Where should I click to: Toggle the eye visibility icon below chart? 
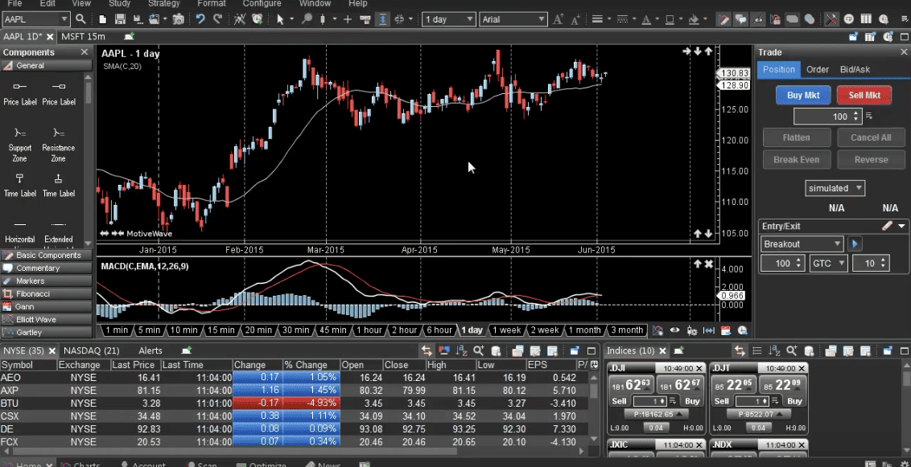click(674, 330)
